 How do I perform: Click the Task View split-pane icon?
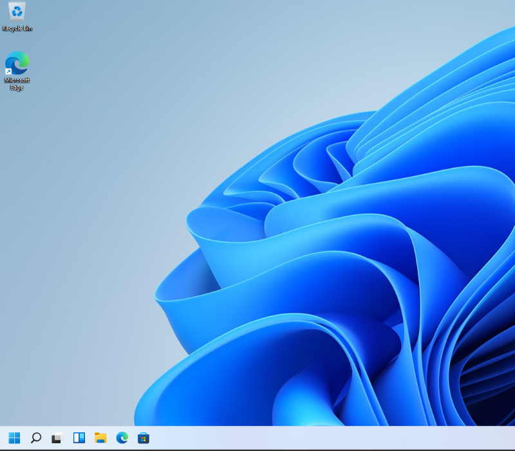[x=77, y=437]
